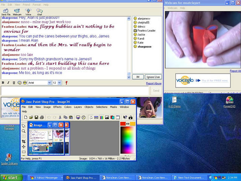Viewport: 241px width, 181px height.
Task: Toggle underline text formatting in chat
Action: pos(14,83)
